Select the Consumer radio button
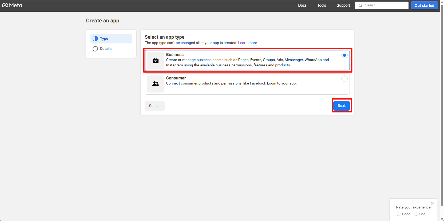 coord(344,79)
